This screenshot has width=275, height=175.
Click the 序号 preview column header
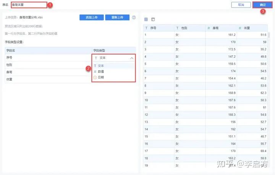[159, 28]
